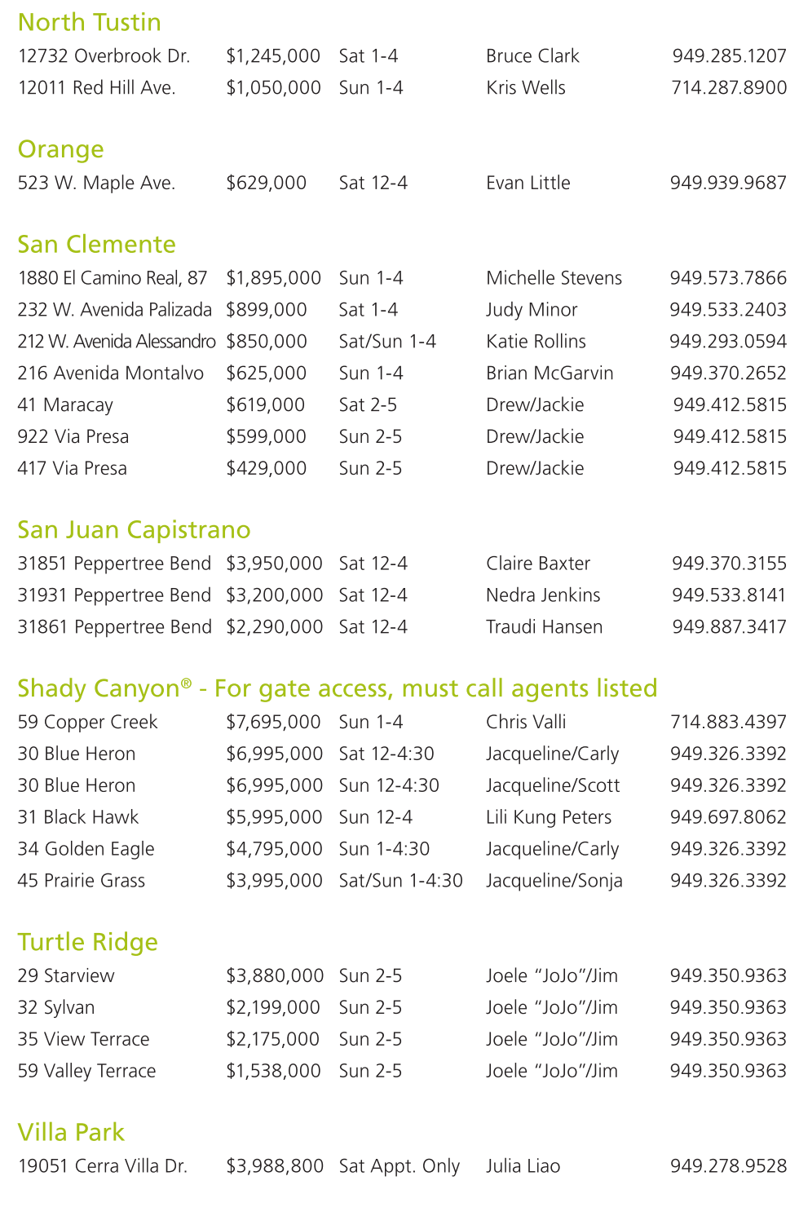Click the 59 Copper Creek listing
Screen dimensions: 799x1216
point(87,723)
